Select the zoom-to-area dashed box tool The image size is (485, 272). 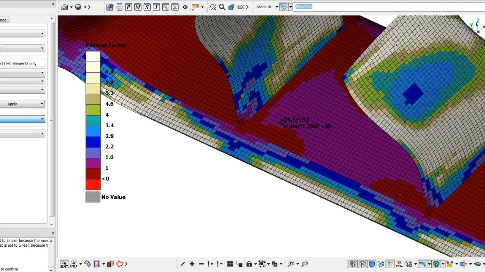click(213, 7)
